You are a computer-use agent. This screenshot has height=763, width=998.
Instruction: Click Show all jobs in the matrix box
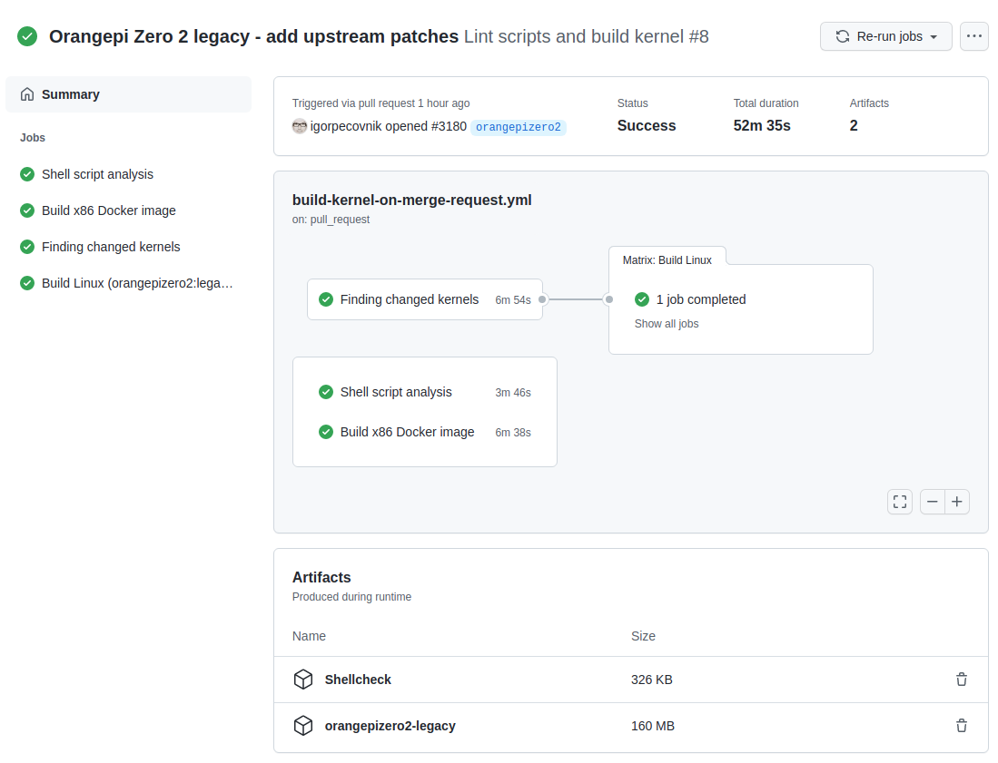click(x=667, y=324)
